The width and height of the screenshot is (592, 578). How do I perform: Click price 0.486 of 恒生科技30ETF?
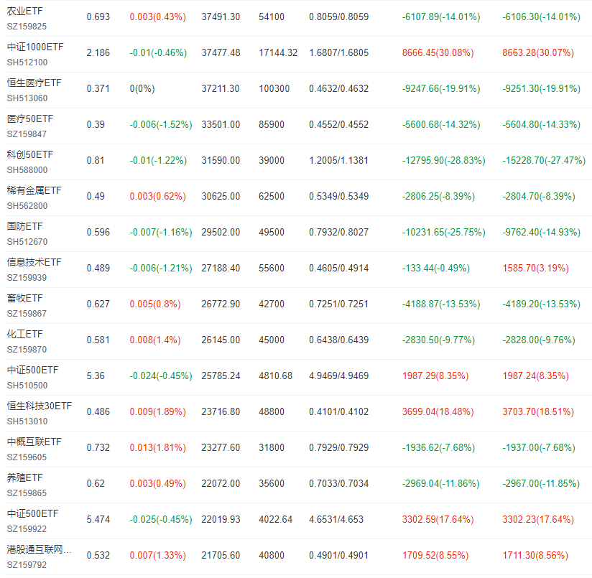point(98,411)
